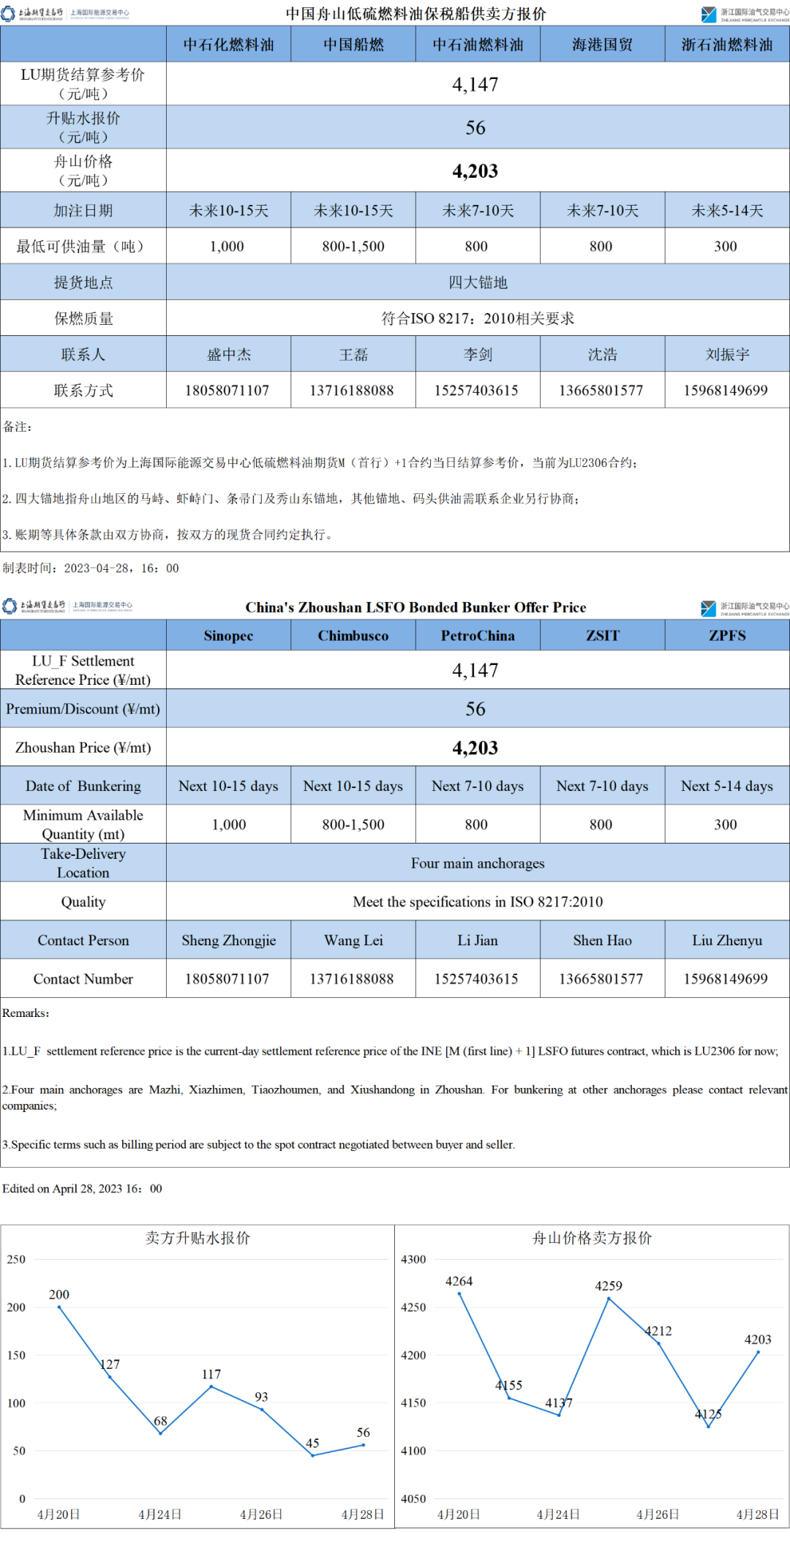Select the contact Sheng Zhongjie

pos(228,941)
